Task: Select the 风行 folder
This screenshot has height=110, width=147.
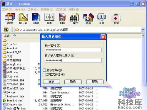Action: point(8,56)
